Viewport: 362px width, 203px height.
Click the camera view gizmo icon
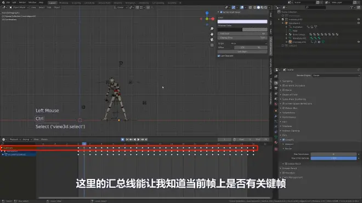pos(212,39)
